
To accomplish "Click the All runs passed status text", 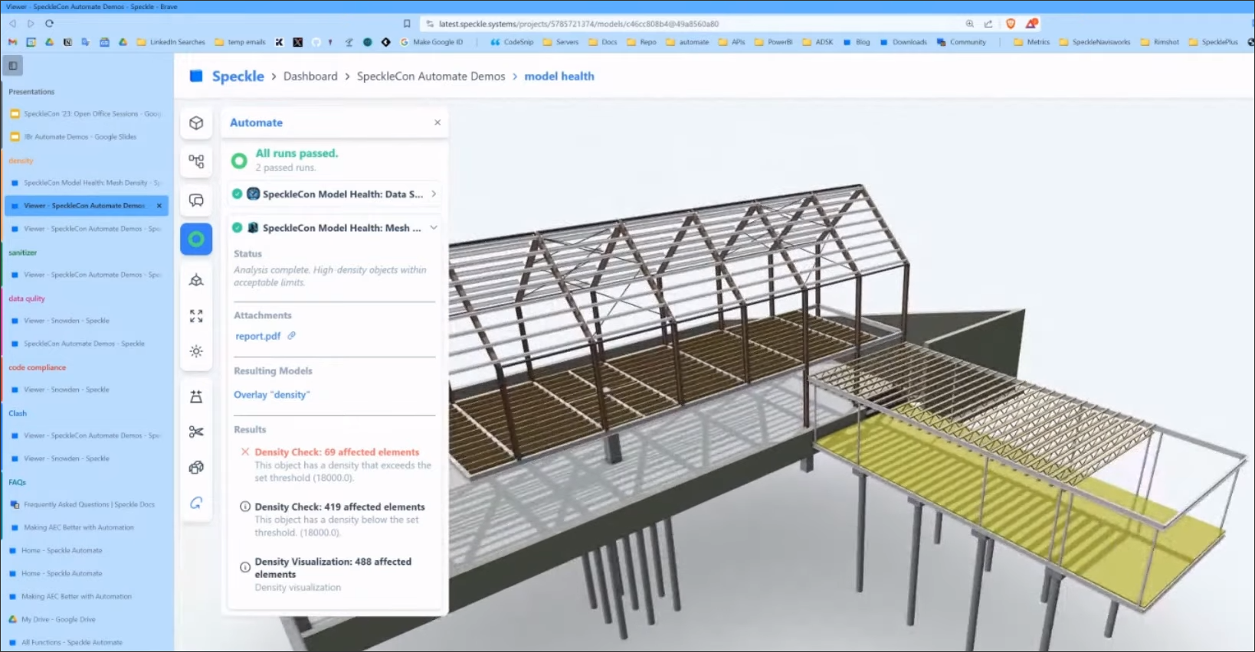I will (x=297, y=153).
